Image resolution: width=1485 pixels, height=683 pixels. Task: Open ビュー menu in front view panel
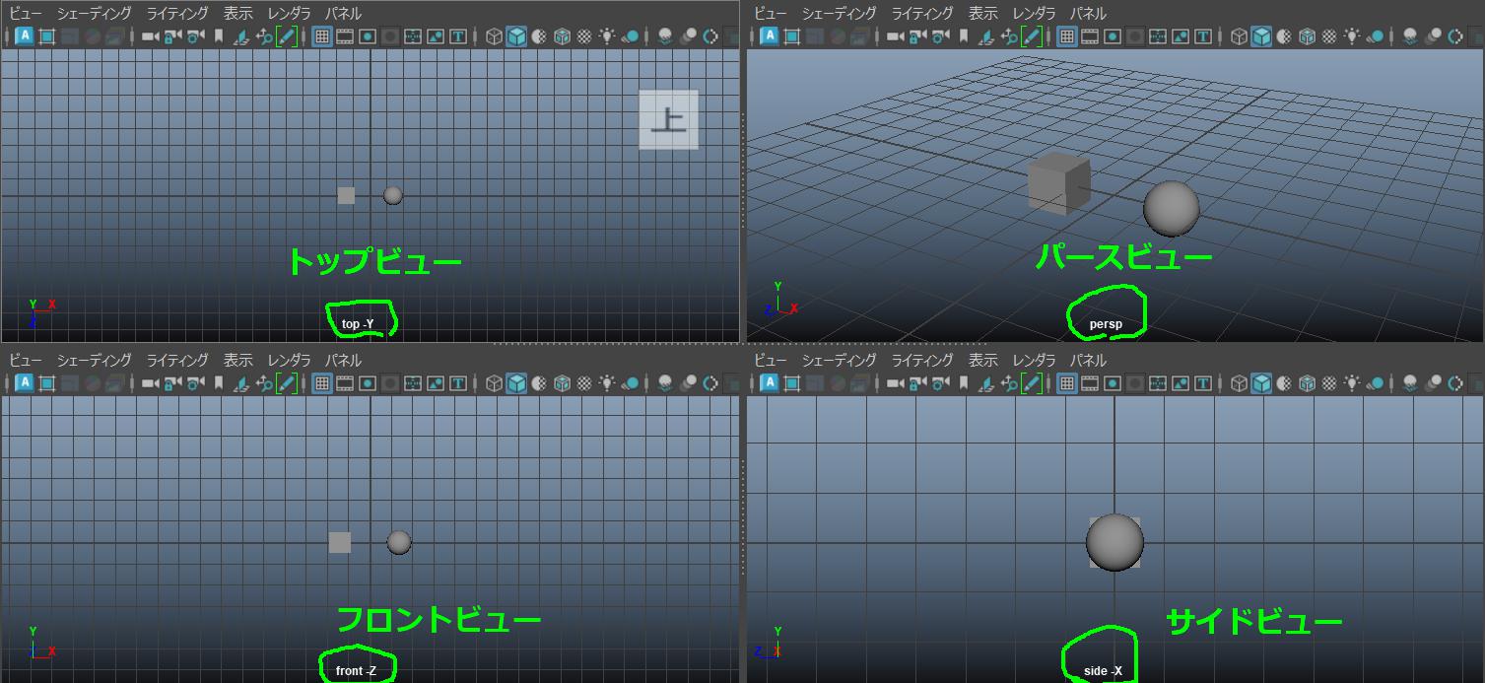pyautogui.click(x=26, y=360)
